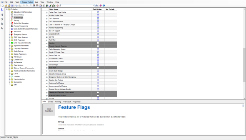Click the New file toolbar icon

point(3,5)
